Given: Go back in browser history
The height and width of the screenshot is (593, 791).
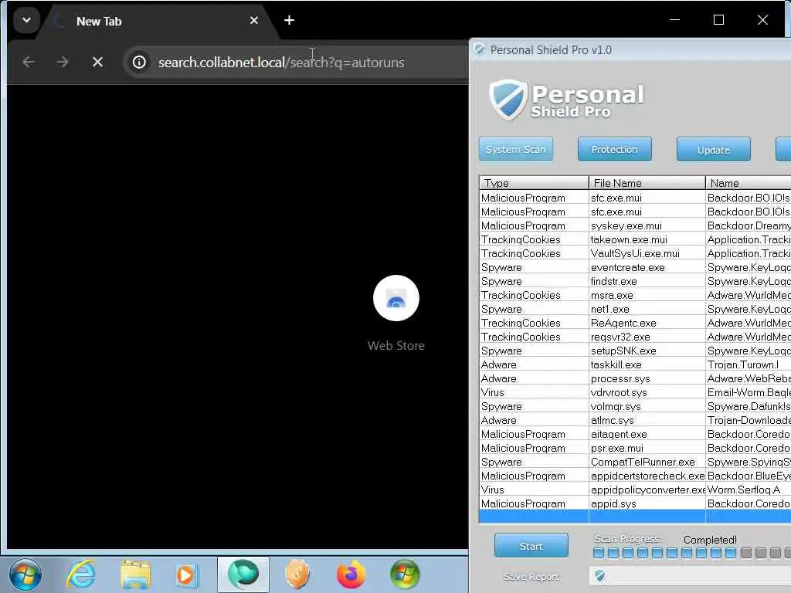Looking at the screenshot, I should tap(29, 62).
